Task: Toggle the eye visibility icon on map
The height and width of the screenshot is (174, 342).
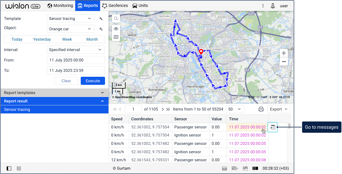Action: 116,29
